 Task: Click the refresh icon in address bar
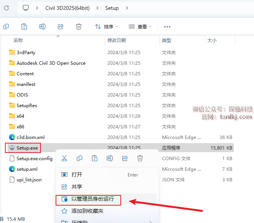pos(6,8)
